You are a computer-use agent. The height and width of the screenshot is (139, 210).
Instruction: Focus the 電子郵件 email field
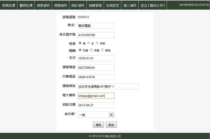96,96
